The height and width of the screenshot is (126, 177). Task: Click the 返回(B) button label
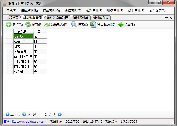pyautogui.click(x=129, y=25)
